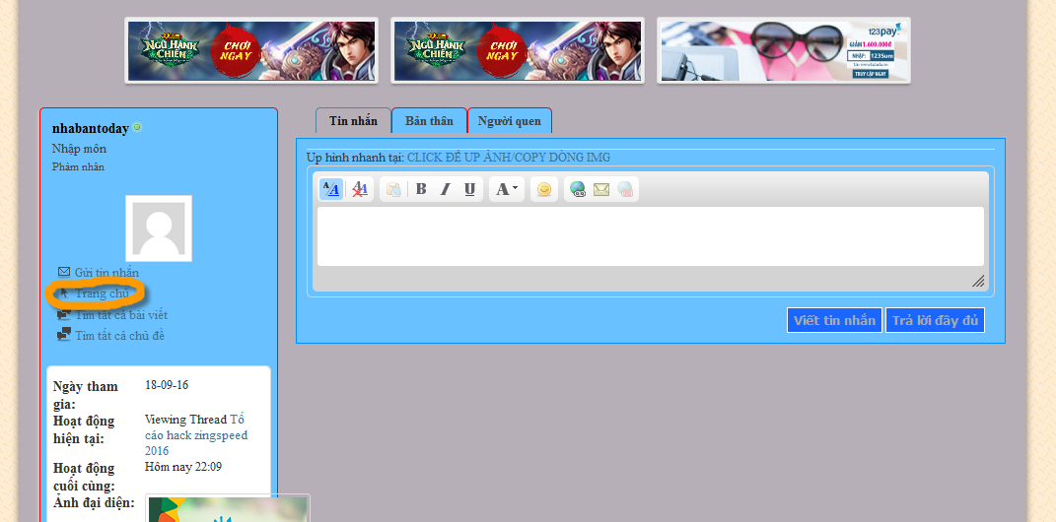The image size is (1056, 522).
Task: Focus the message text area
Action: [x=651, y=236]
